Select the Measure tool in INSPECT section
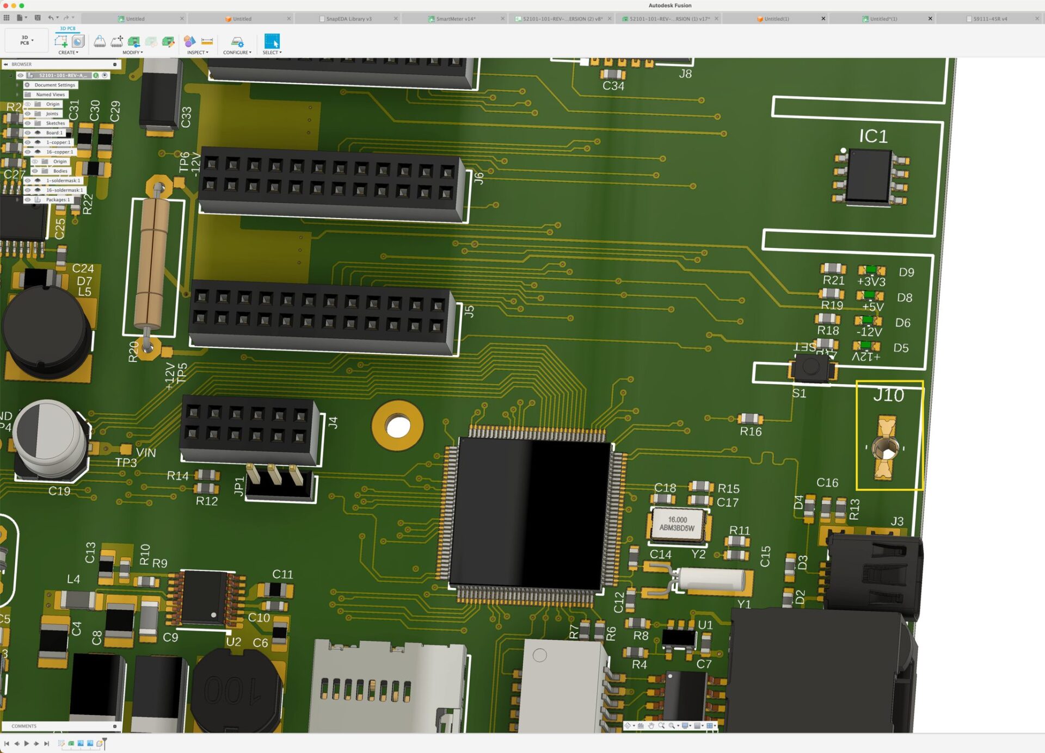This screenshot has width=1045, height=753. [x=207, y=41]
